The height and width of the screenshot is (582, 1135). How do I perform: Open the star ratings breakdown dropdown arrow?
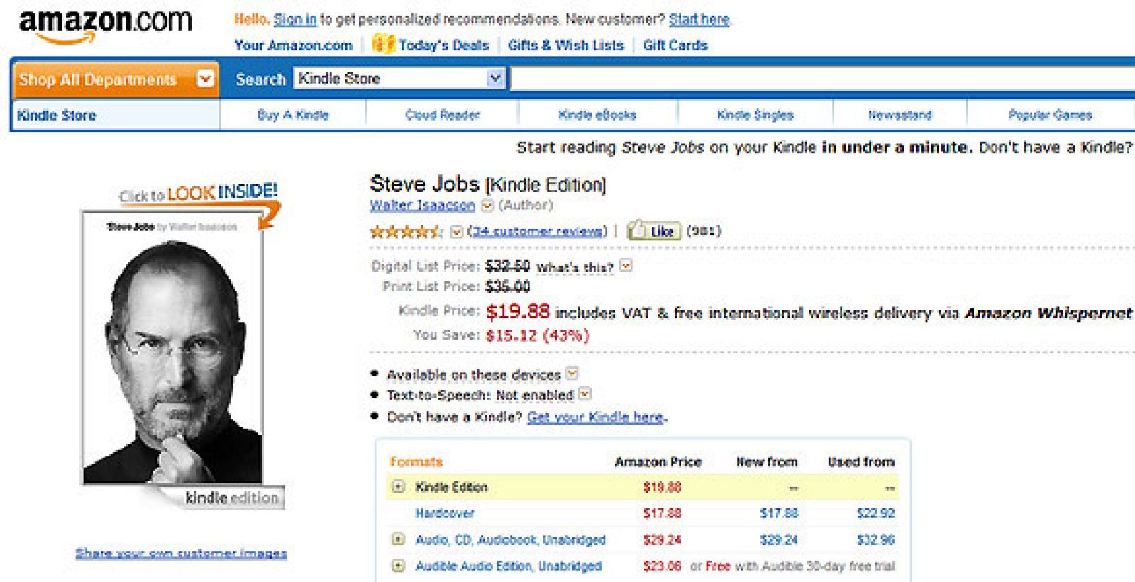457,232
